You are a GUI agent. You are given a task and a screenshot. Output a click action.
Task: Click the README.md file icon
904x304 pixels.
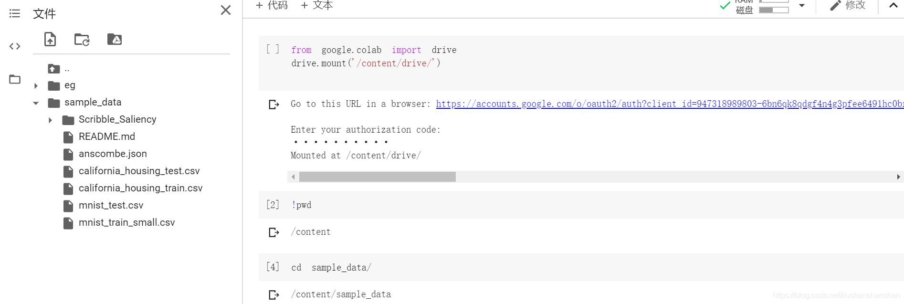coord(68,137)
